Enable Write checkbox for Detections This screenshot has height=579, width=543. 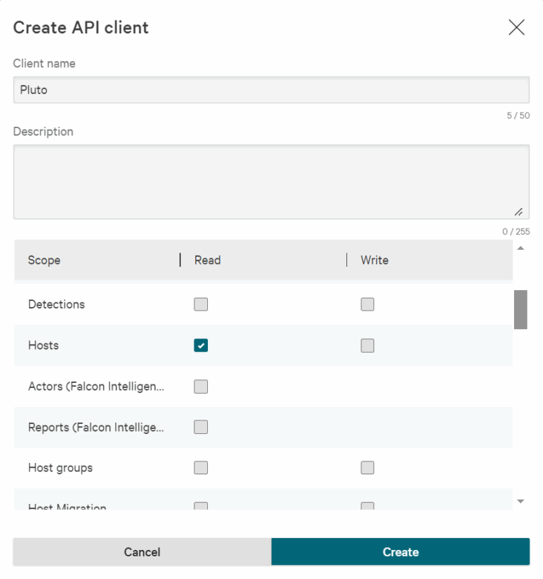tap(367, 304)
